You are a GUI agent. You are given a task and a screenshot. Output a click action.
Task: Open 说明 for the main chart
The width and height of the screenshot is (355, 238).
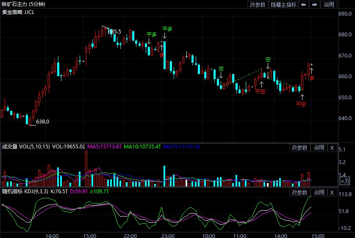pyautogui.click(x=329, y=5)
